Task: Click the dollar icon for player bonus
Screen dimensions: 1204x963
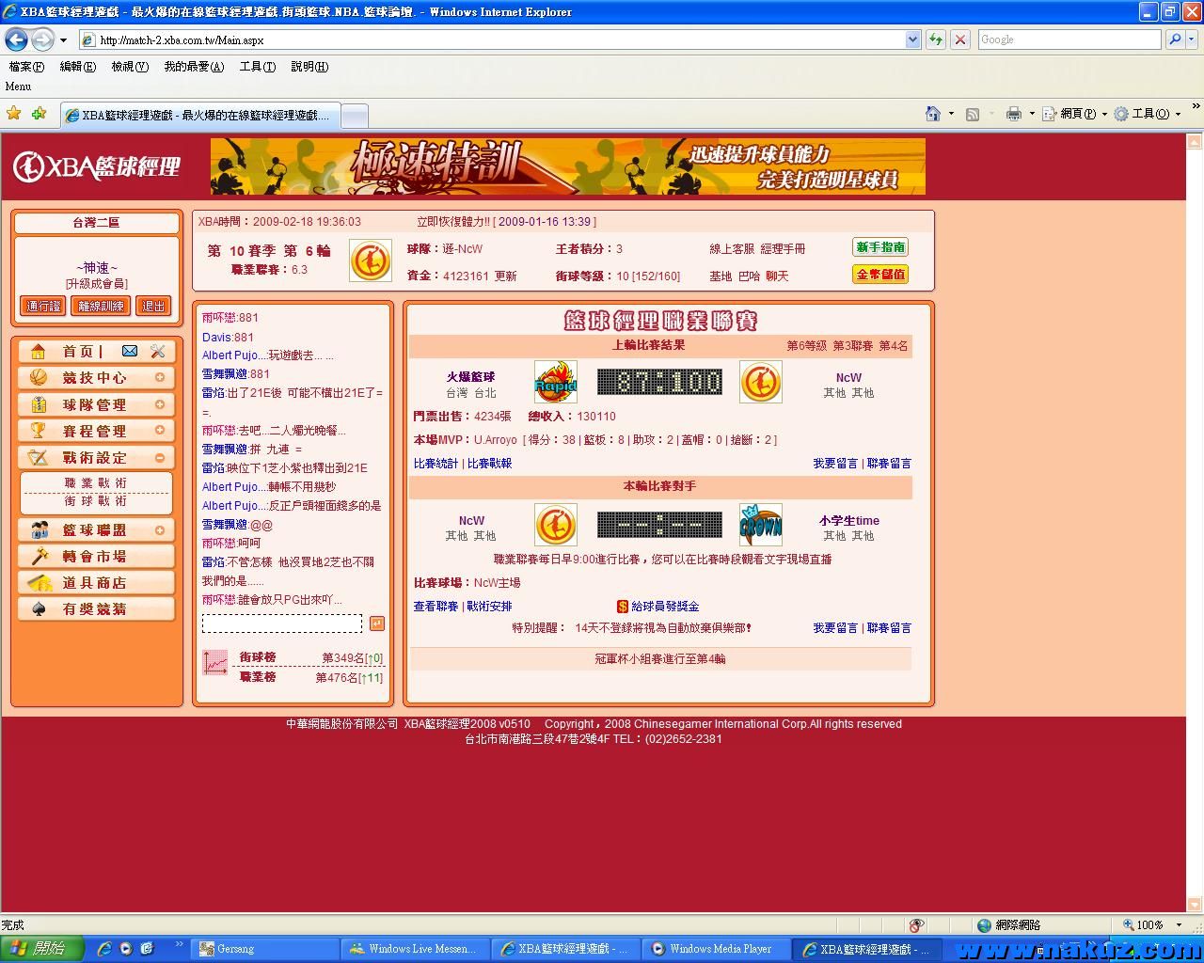Action: tap(622, 607)
